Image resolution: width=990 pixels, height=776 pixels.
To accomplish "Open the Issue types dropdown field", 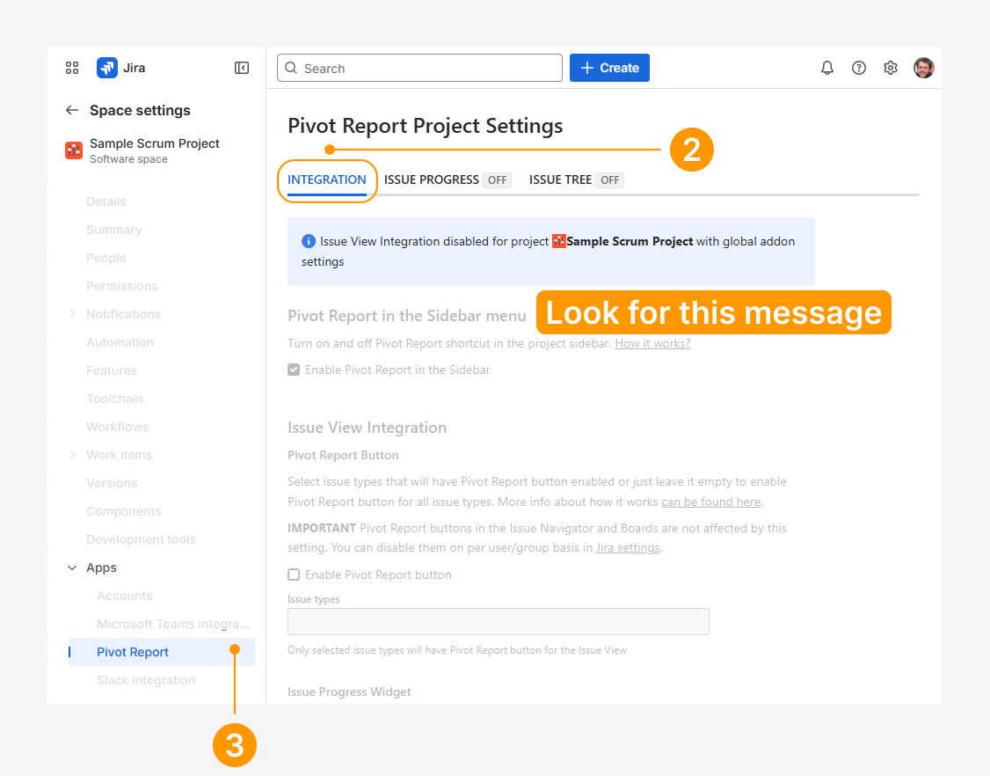I will [499, 621].
